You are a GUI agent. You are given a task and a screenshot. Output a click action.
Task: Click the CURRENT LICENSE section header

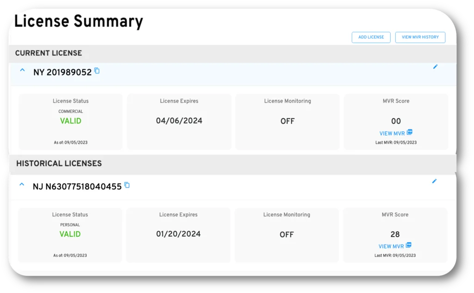tap(48, 54)
